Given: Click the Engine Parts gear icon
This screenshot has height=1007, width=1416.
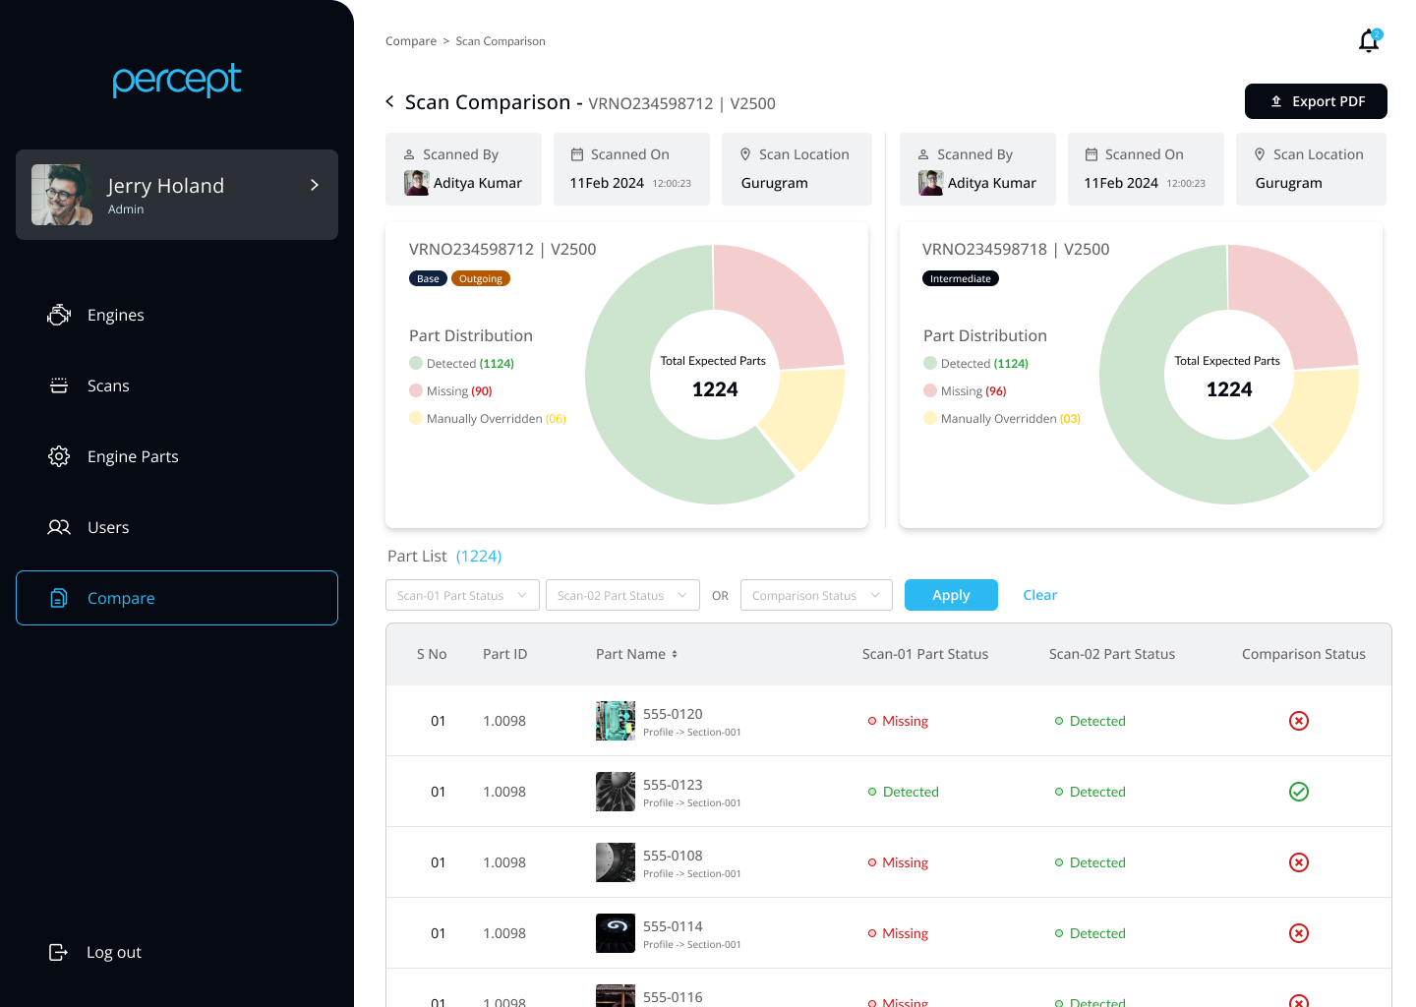Looking at the screenshot, I should 59,456.
